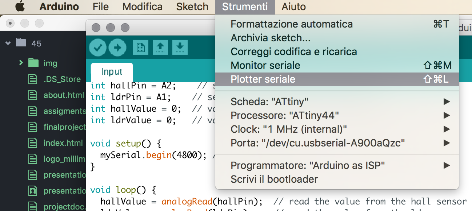
Task: Open the Modifica menu
Action: click(143, 7)
